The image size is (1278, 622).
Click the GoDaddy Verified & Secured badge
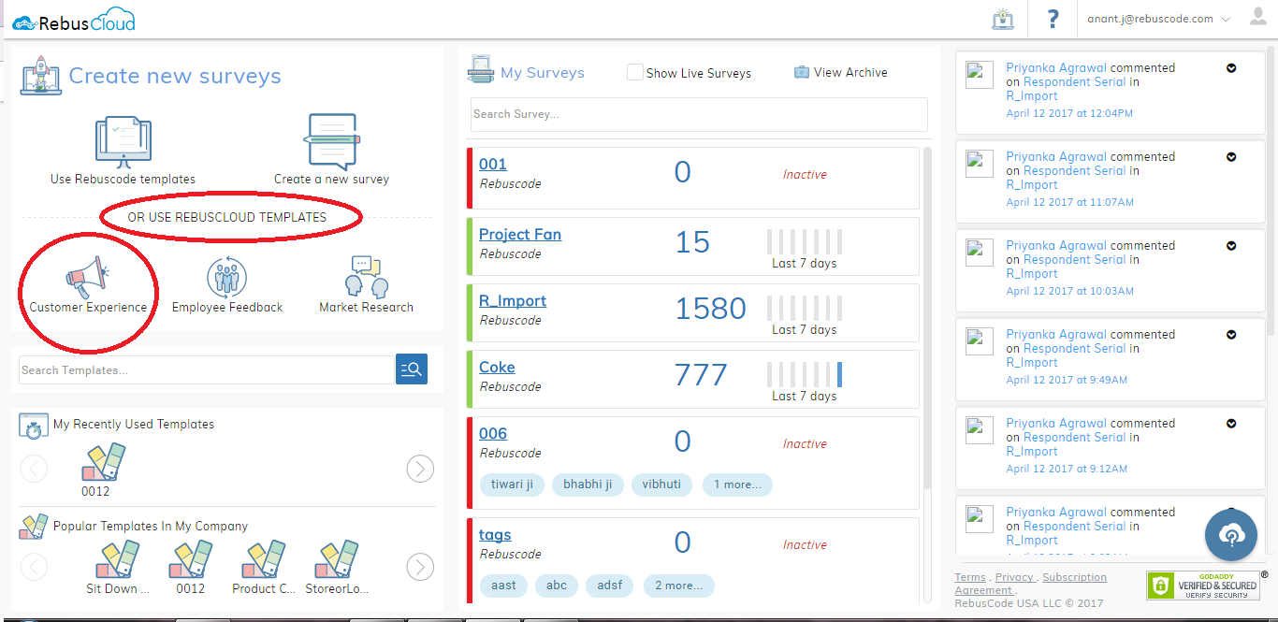point(1202,586)
